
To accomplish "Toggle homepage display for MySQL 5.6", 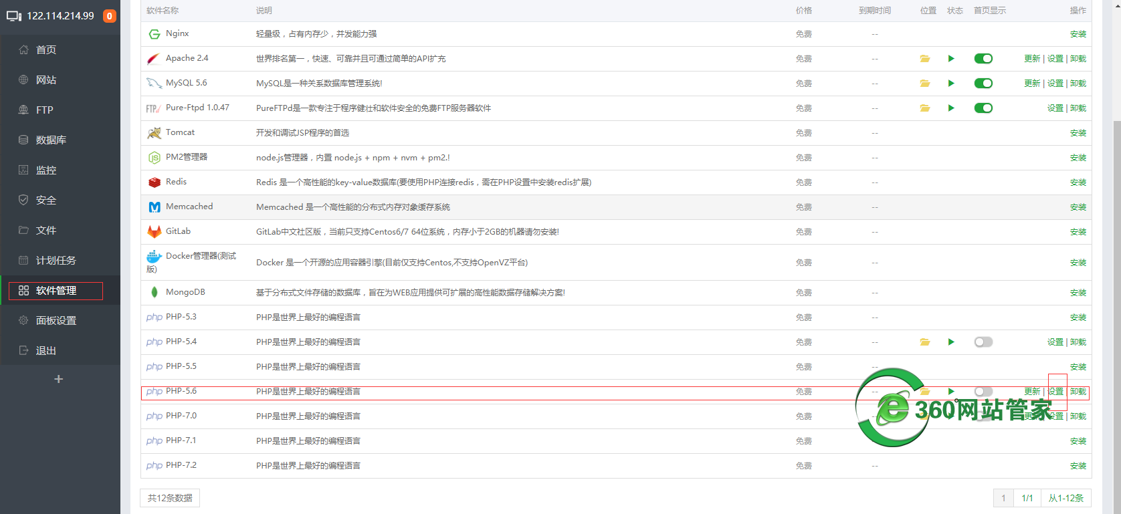I will 983,84.
